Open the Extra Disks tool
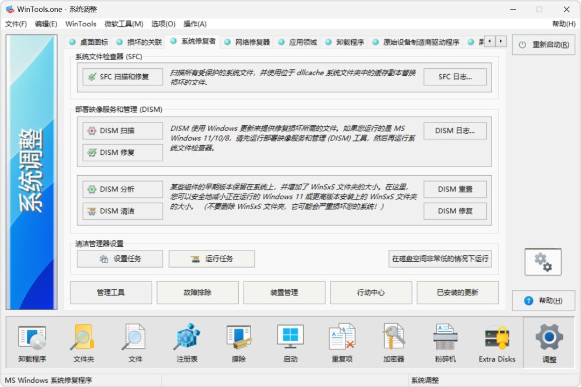The image size is (581, 387). pos(497,343)
